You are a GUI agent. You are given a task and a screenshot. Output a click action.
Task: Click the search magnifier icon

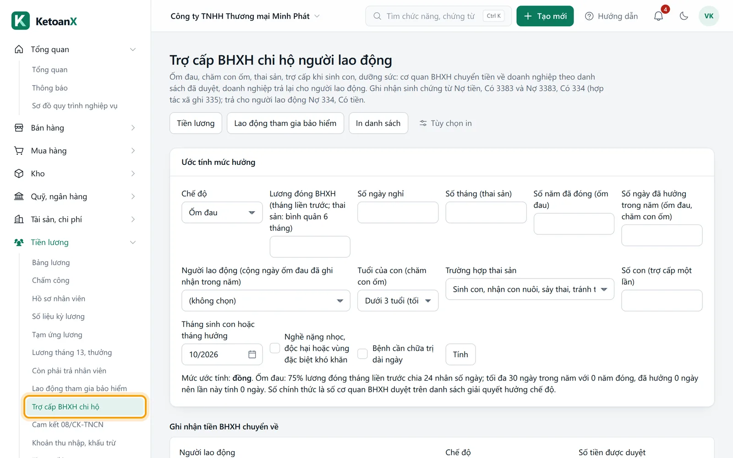click(377, 16)
